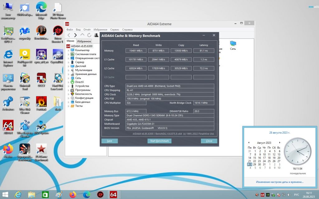Click the Refresh icon in AIDA64 toolbar
319x199 pixels.
point(89,35)
